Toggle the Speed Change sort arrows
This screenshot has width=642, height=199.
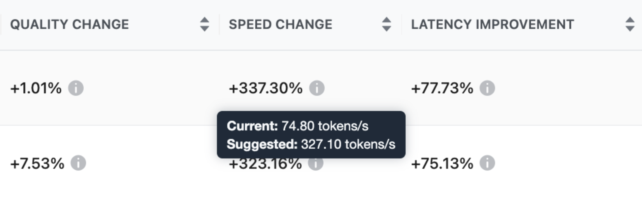tap(386, 24)
